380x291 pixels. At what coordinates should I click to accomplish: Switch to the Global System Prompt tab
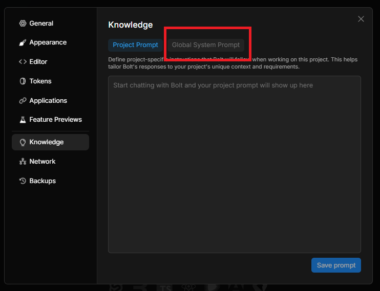[206, 45]
